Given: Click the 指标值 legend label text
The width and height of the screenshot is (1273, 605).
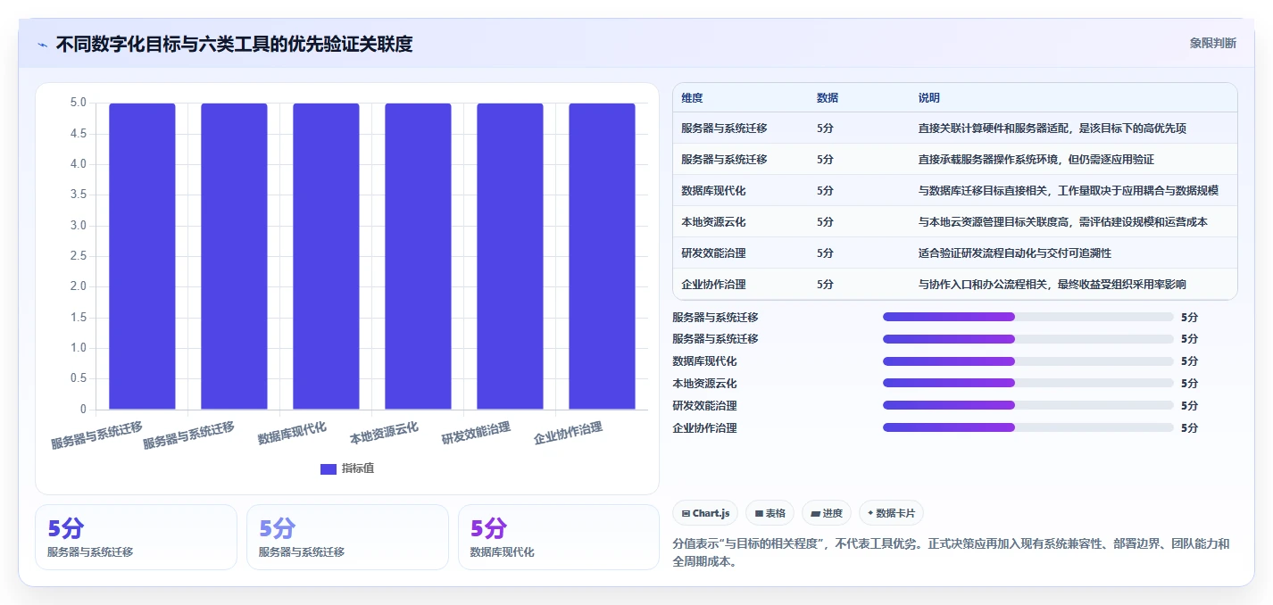Looking at the screenshot, I should click(x=358, y=468).
